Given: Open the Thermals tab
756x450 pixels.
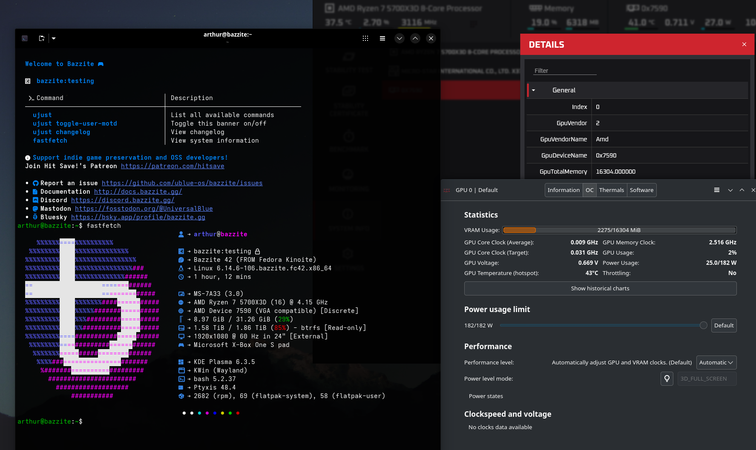Looking at the screenshot, I should click(612, 190).
